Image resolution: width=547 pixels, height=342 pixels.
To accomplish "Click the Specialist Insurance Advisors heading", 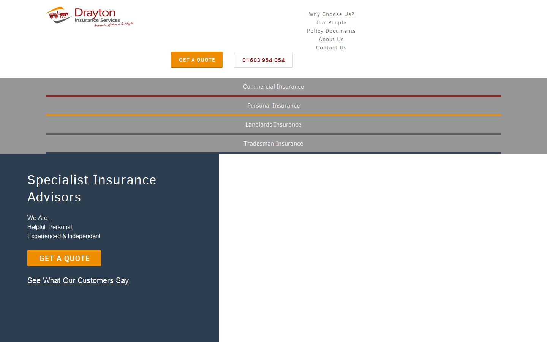I will pyautogui.click(x=92, y=188).
